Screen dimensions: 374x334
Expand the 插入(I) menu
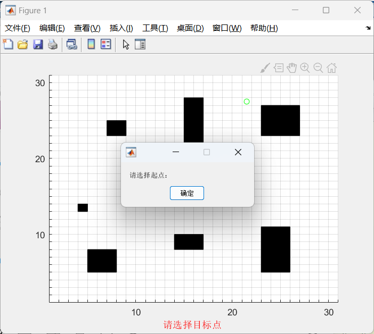121,28
